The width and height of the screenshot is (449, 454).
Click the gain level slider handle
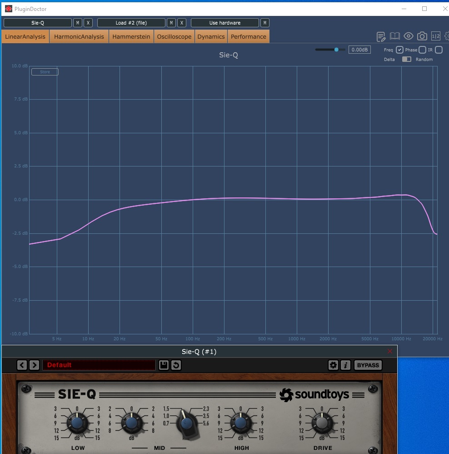pyautogui.click(x=336, y=50)
